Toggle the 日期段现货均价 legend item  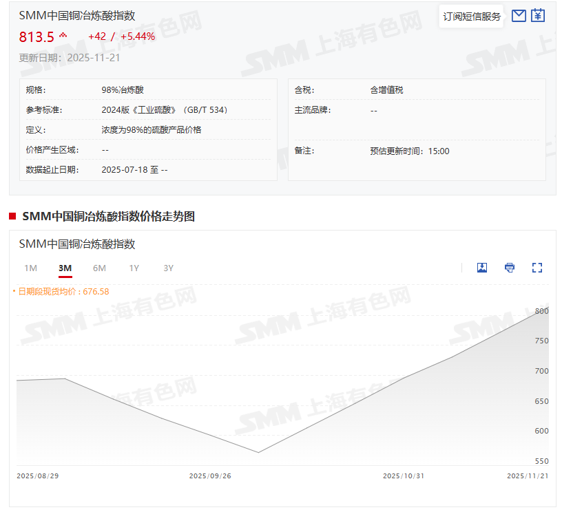pos(61,291)
